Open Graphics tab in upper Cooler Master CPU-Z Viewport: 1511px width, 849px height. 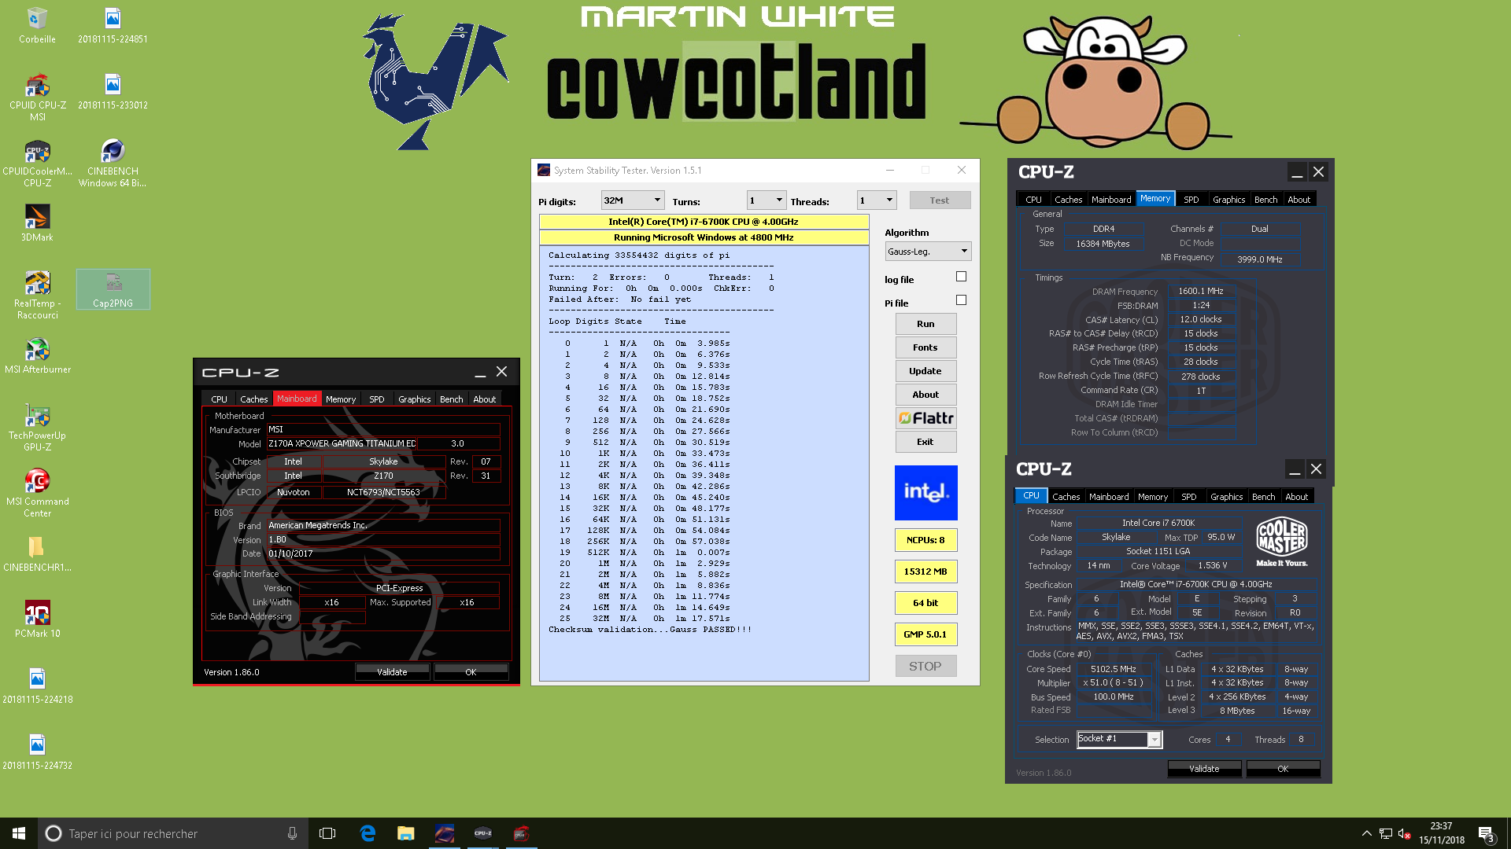(x=1228, y=200)
